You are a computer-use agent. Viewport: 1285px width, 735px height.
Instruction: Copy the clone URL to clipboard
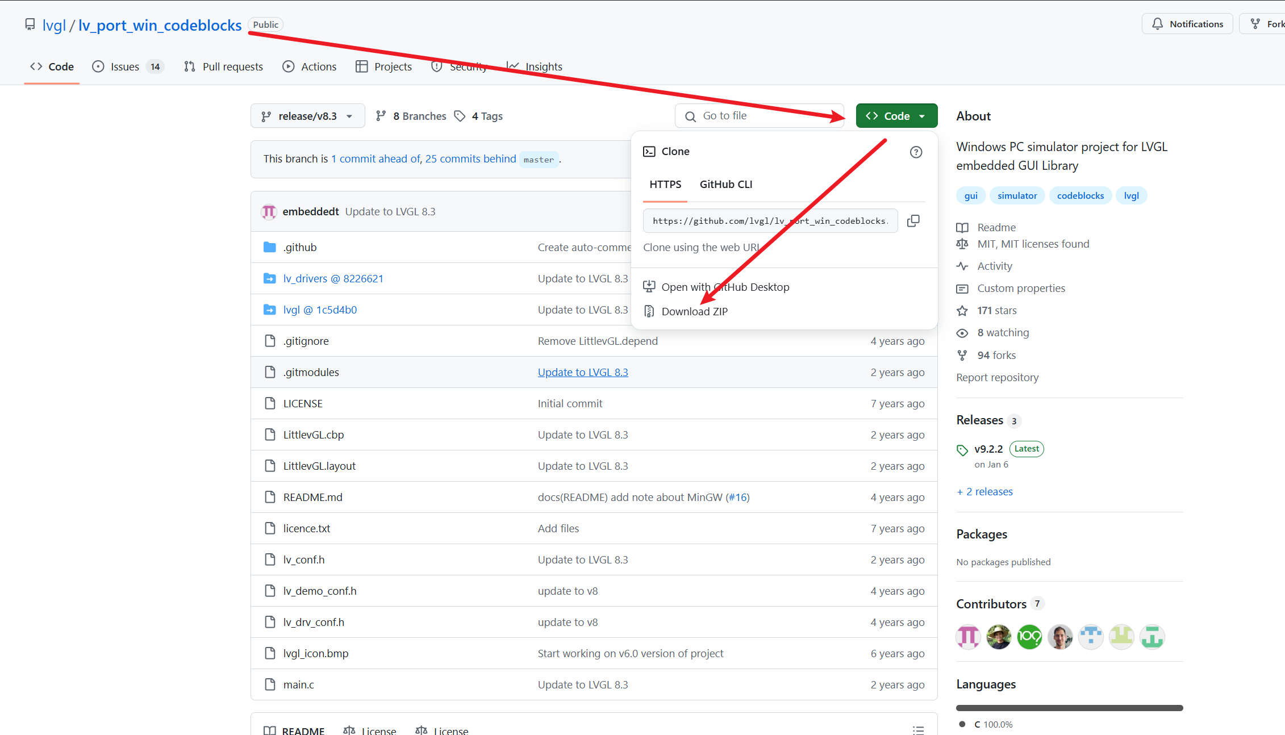pos(913,221)
